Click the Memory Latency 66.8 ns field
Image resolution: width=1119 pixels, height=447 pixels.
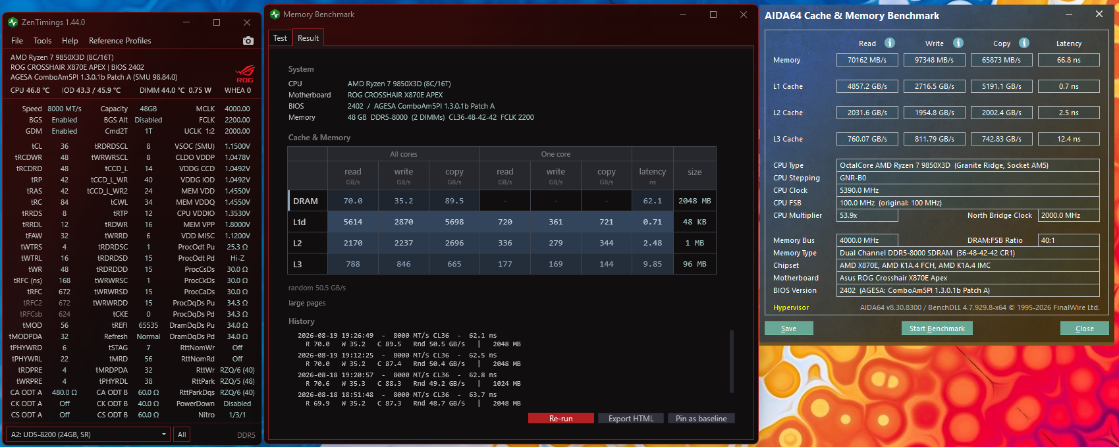click(1069, 60)
